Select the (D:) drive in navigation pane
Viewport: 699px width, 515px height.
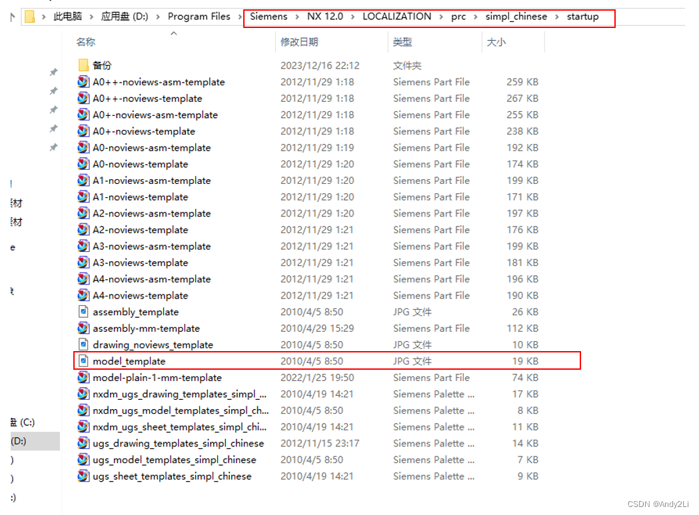tap(35, 441)
